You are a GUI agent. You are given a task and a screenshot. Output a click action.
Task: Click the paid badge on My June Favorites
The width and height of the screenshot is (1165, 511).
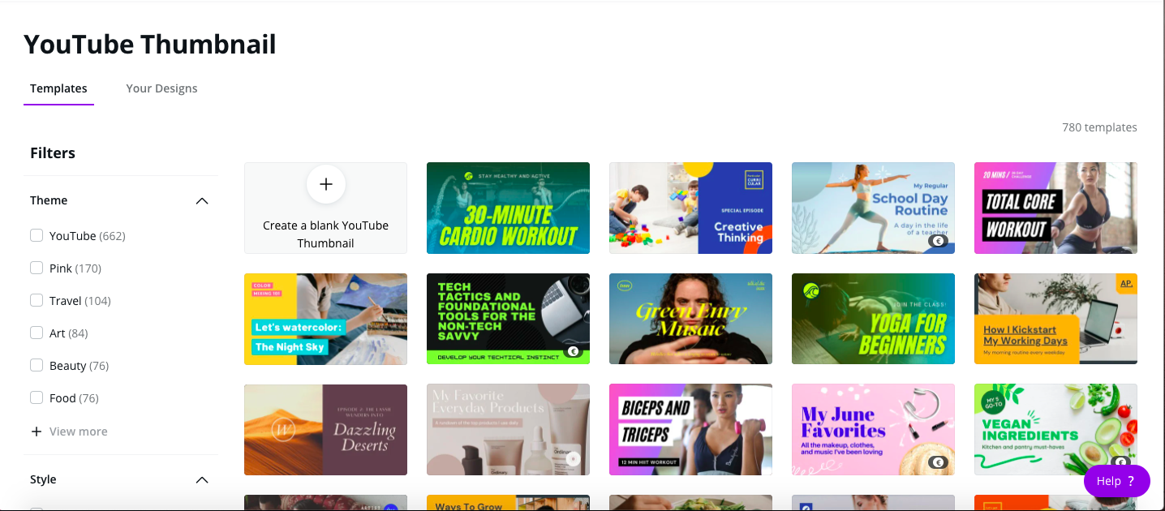[x=938, y=462]
